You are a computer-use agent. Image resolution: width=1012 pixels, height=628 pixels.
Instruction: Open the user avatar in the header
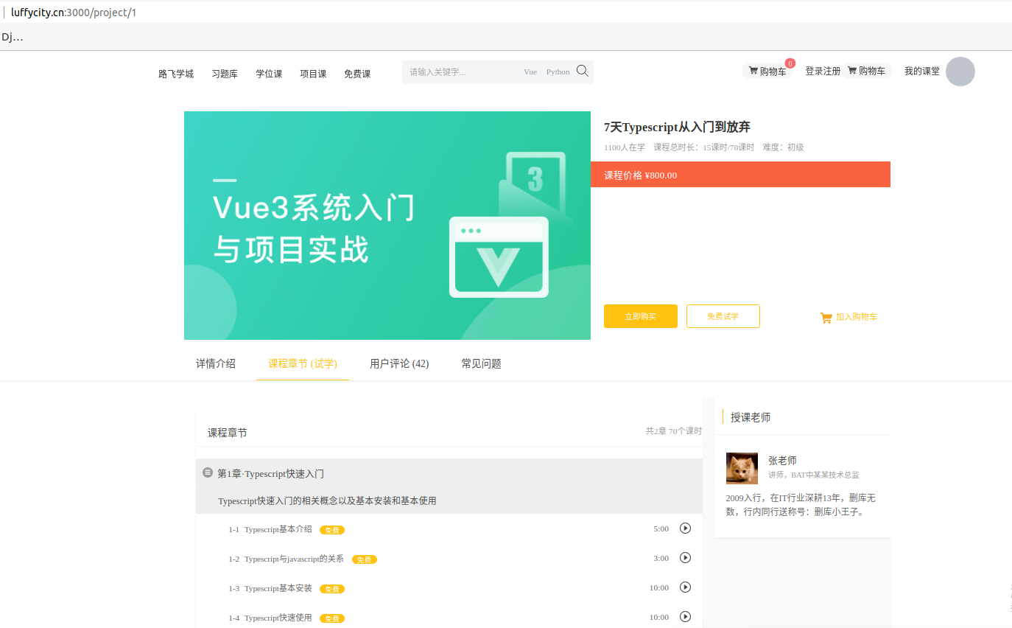(x=960, y=71)
